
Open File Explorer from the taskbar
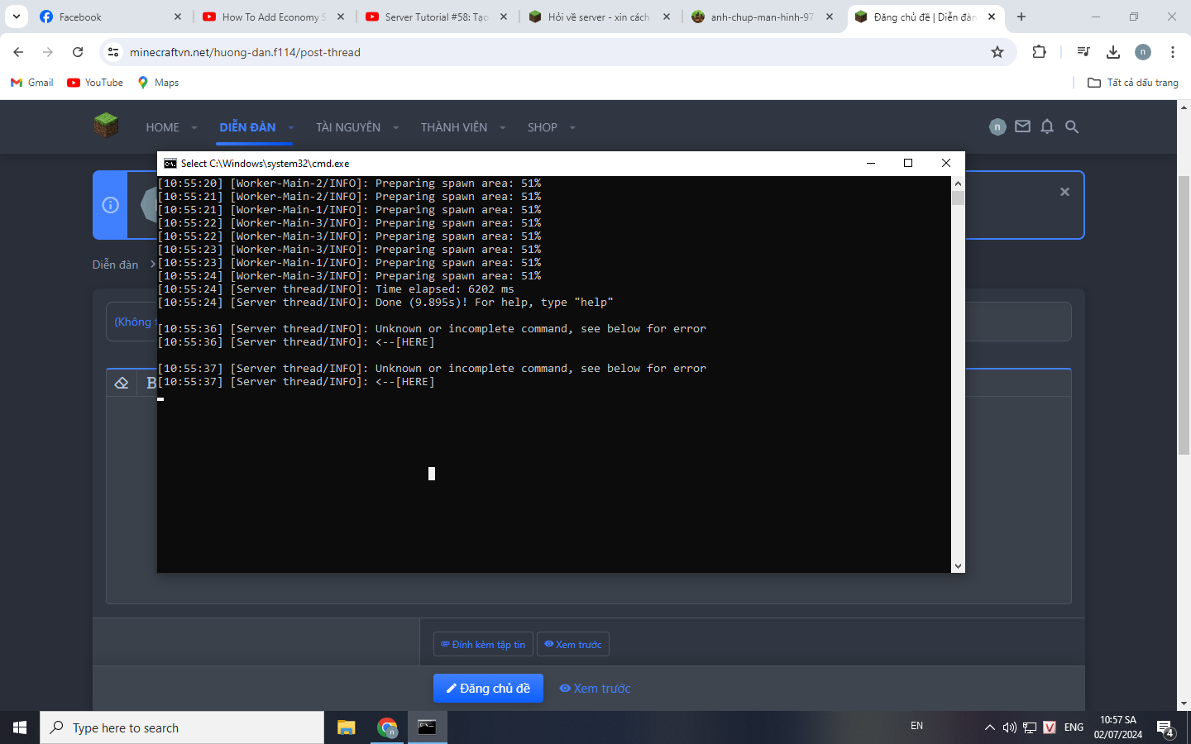(x=347, y=727)
